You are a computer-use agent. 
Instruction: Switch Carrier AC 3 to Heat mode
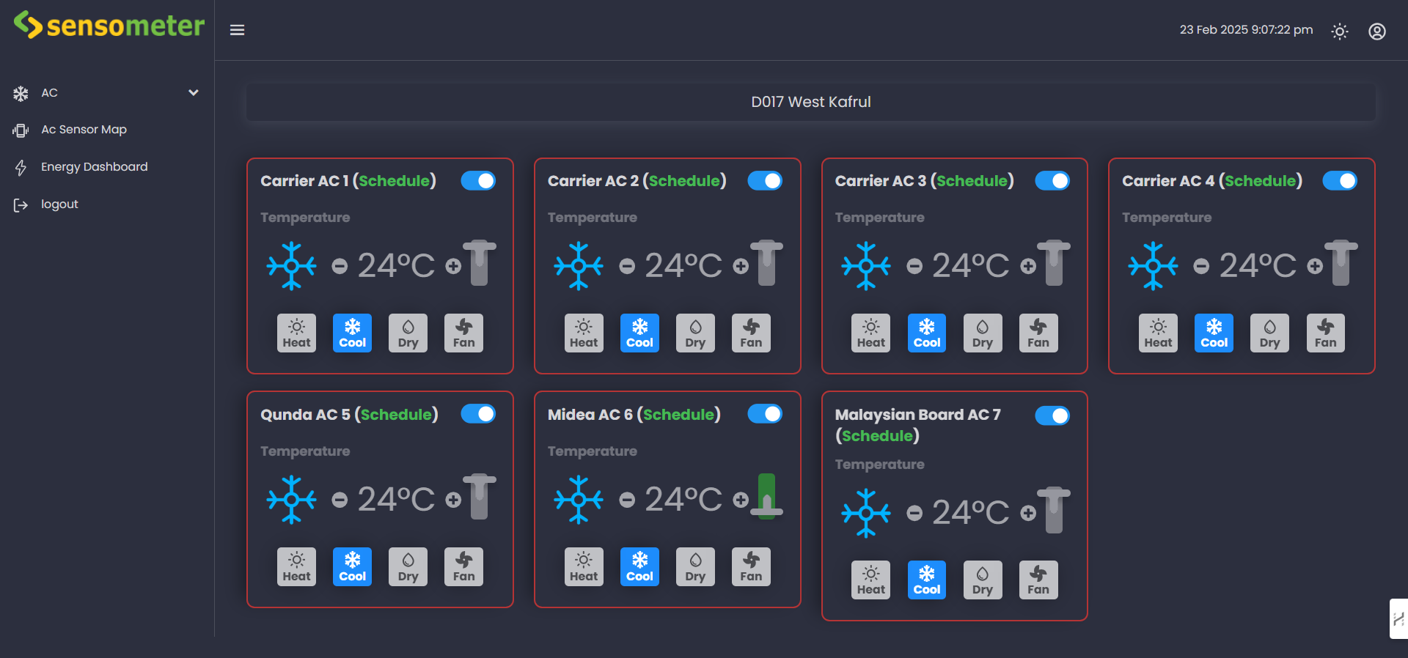tap(870, 333)
